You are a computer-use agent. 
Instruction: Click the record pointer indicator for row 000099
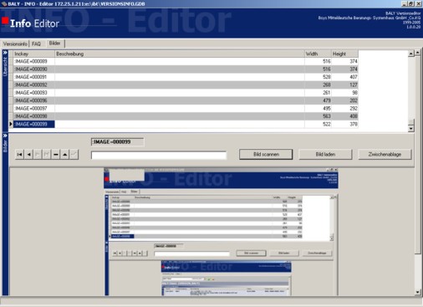pyautogui.click(x=11, y=124)
